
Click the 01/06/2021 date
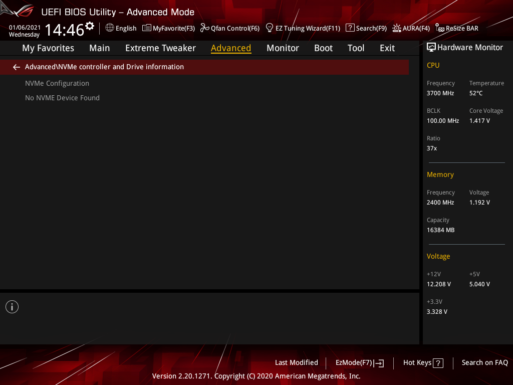coord(25,28)
